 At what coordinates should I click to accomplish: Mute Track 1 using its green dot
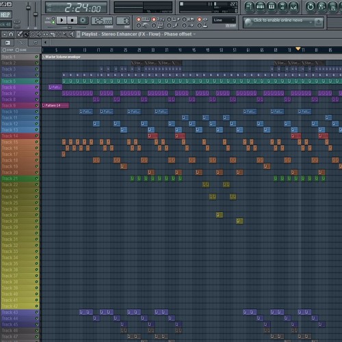click(x=36, y=57)
